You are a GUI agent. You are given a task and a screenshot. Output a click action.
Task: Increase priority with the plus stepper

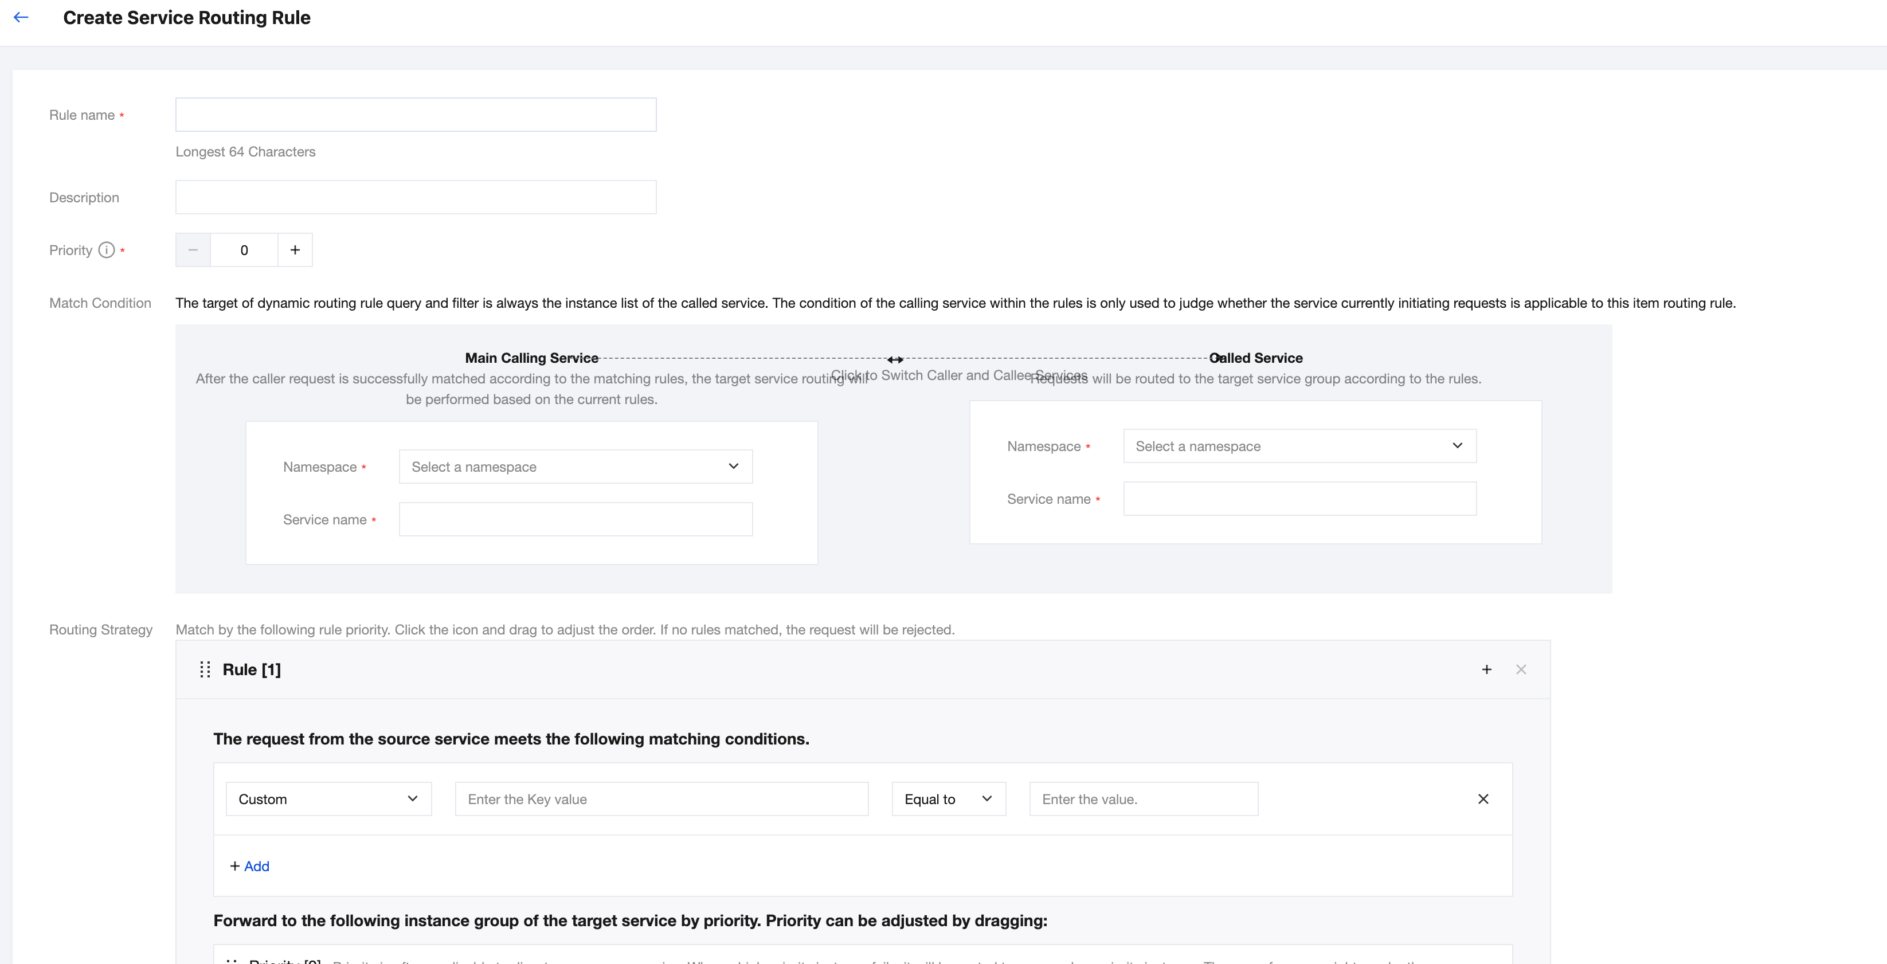tap(295, 250)
